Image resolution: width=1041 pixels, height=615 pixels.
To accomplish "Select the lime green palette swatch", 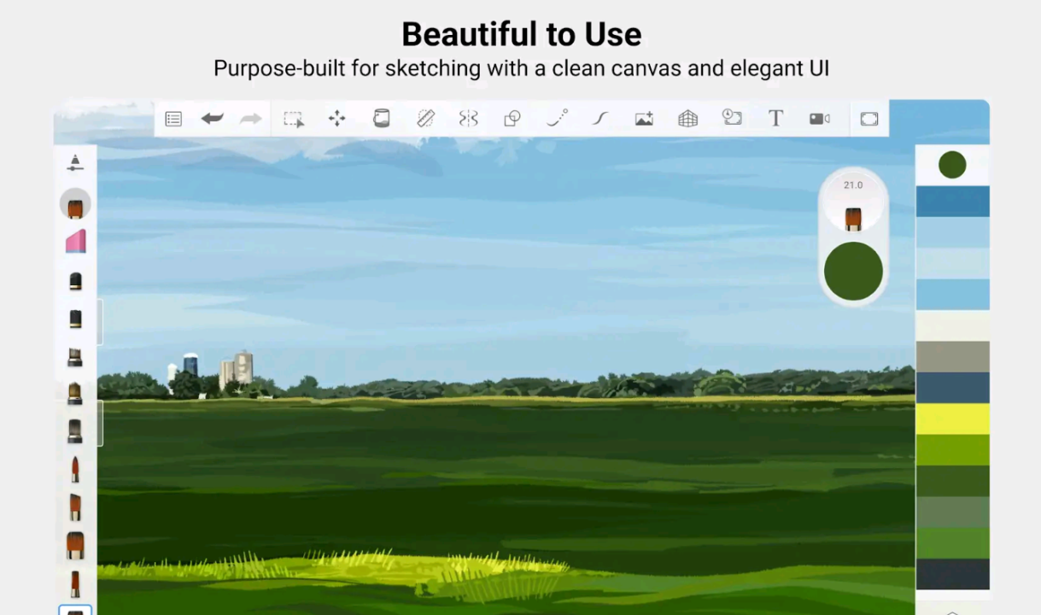I will click(953, 450).
